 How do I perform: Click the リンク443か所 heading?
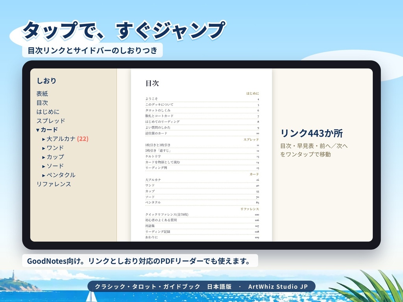[312, 133]
